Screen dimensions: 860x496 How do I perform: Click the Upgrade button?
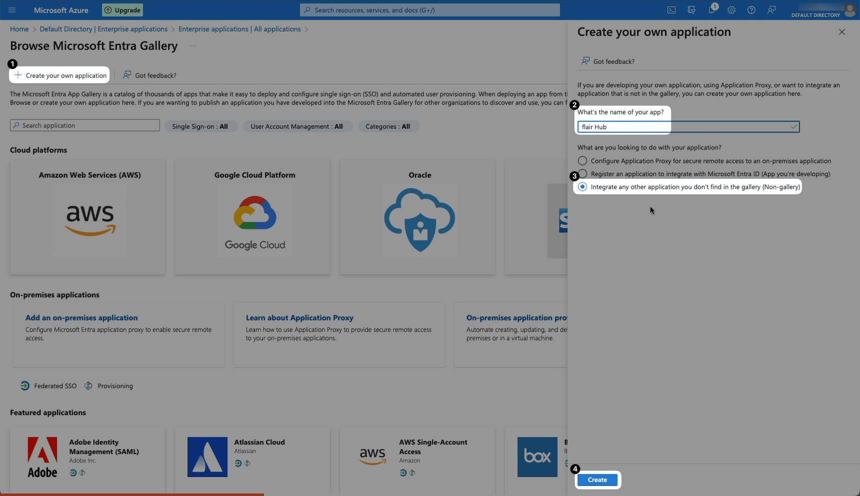click(x=122, y=10)
